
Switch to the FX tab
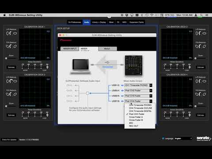click(x=118, y=22)
